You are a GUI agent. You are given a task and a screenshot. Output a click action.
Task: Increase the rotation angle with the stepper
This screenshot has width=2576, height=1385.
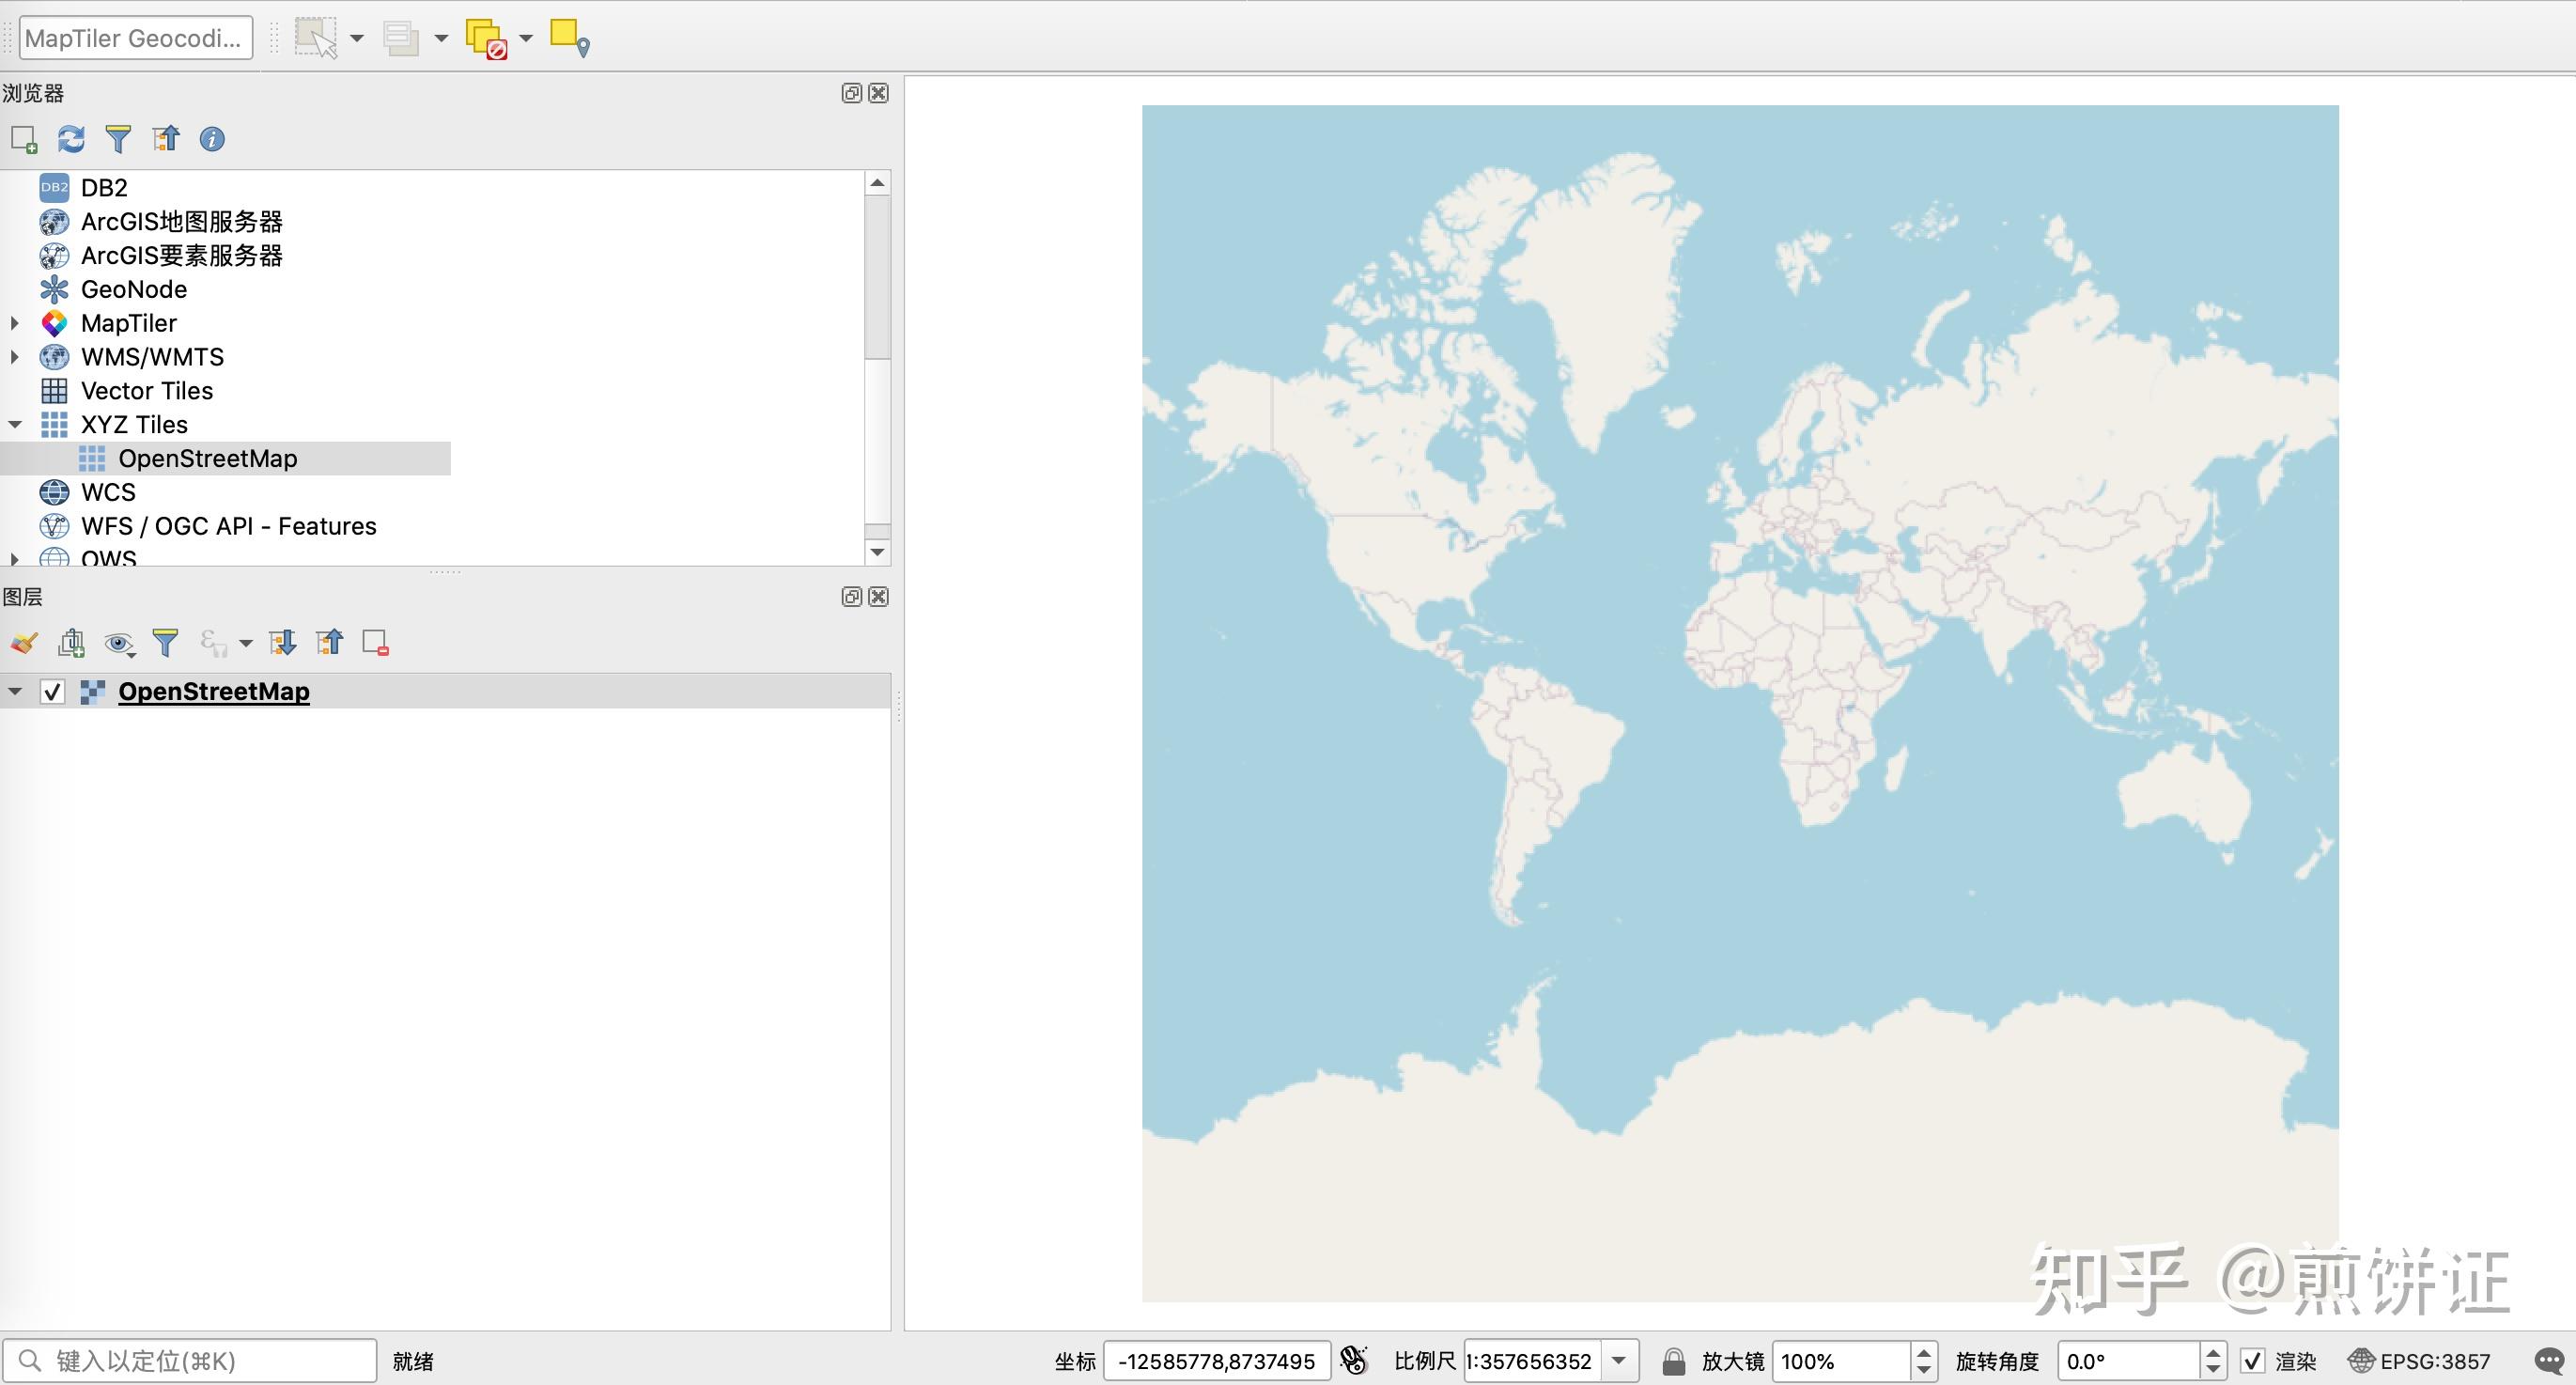tap(2213, 1353)
